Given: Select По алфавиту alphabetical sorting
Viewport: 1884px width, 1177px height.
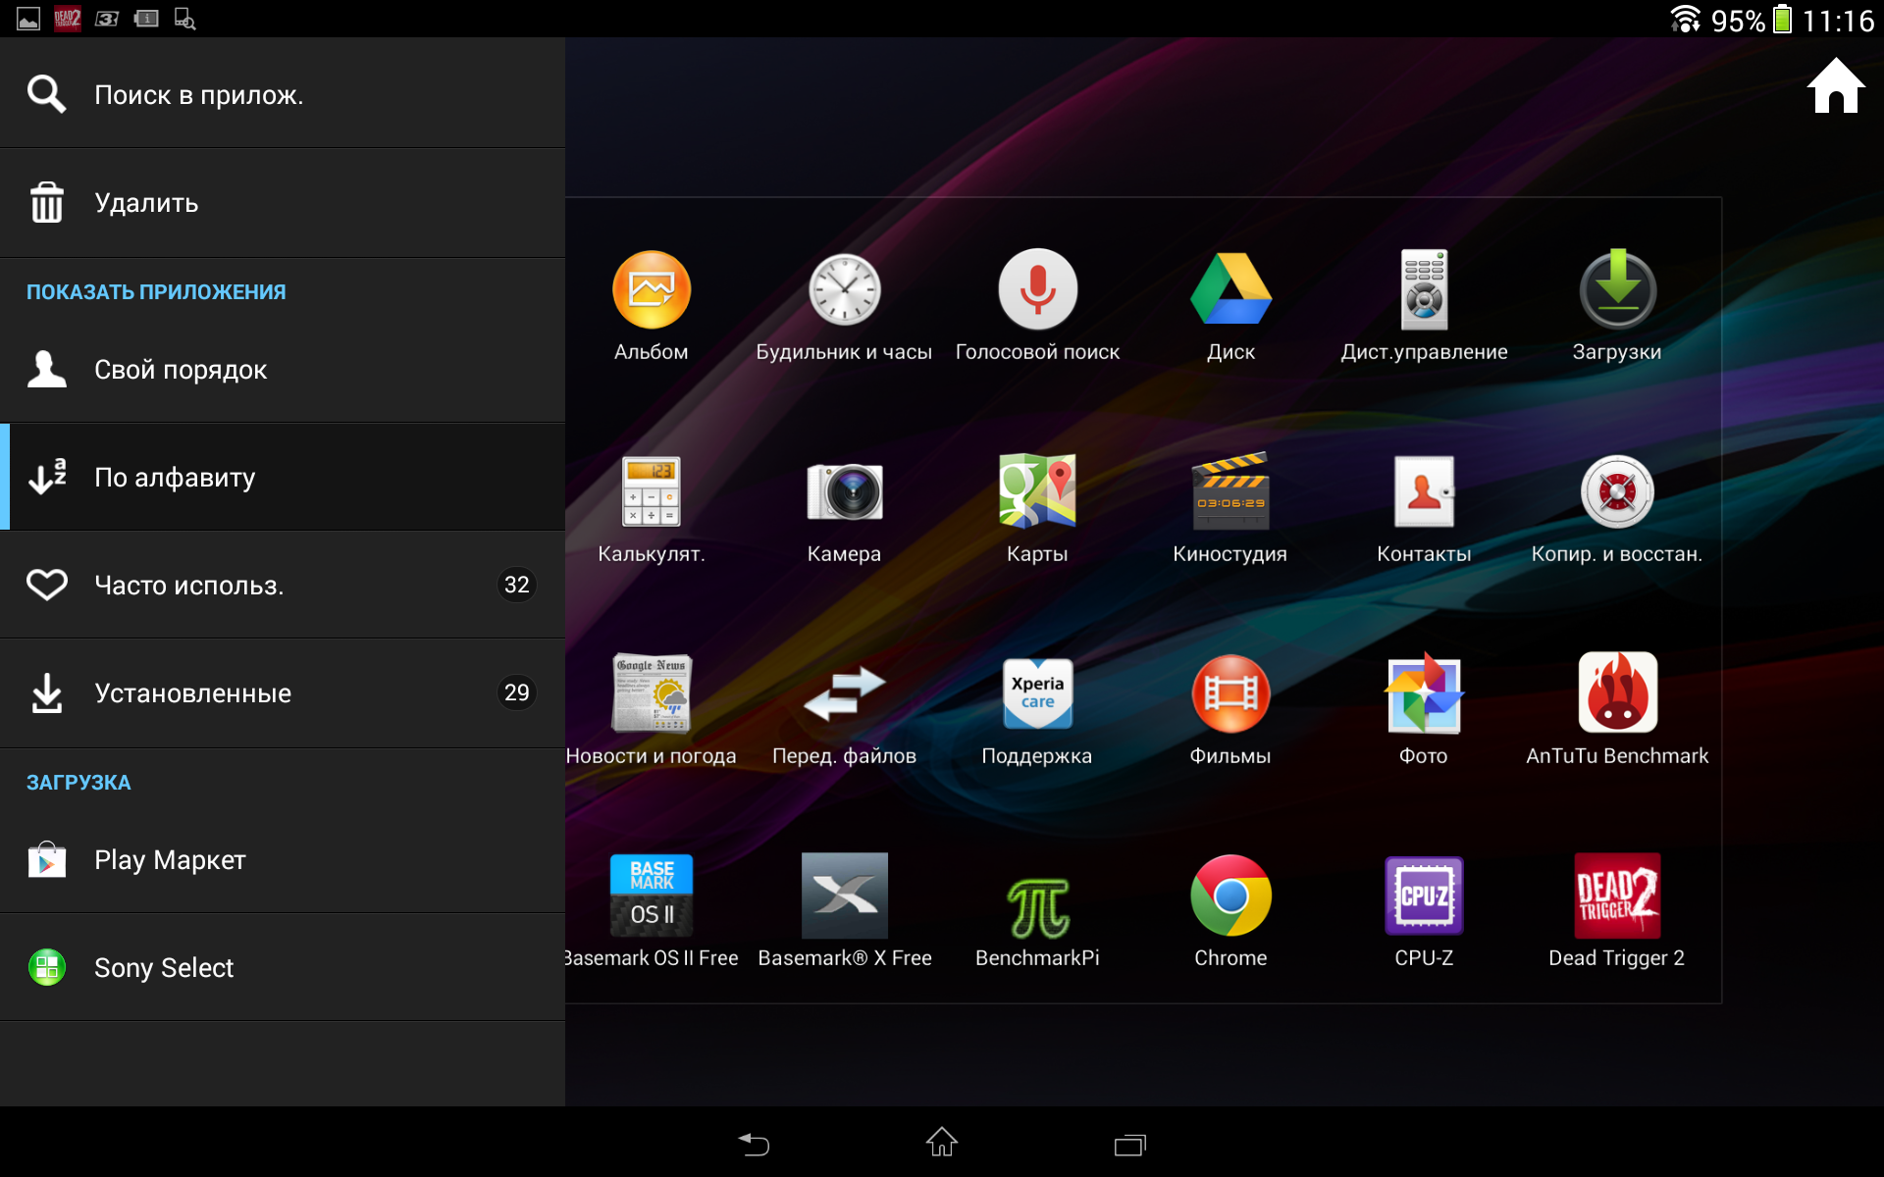Looking at the screenshot, I should (283, 478).
